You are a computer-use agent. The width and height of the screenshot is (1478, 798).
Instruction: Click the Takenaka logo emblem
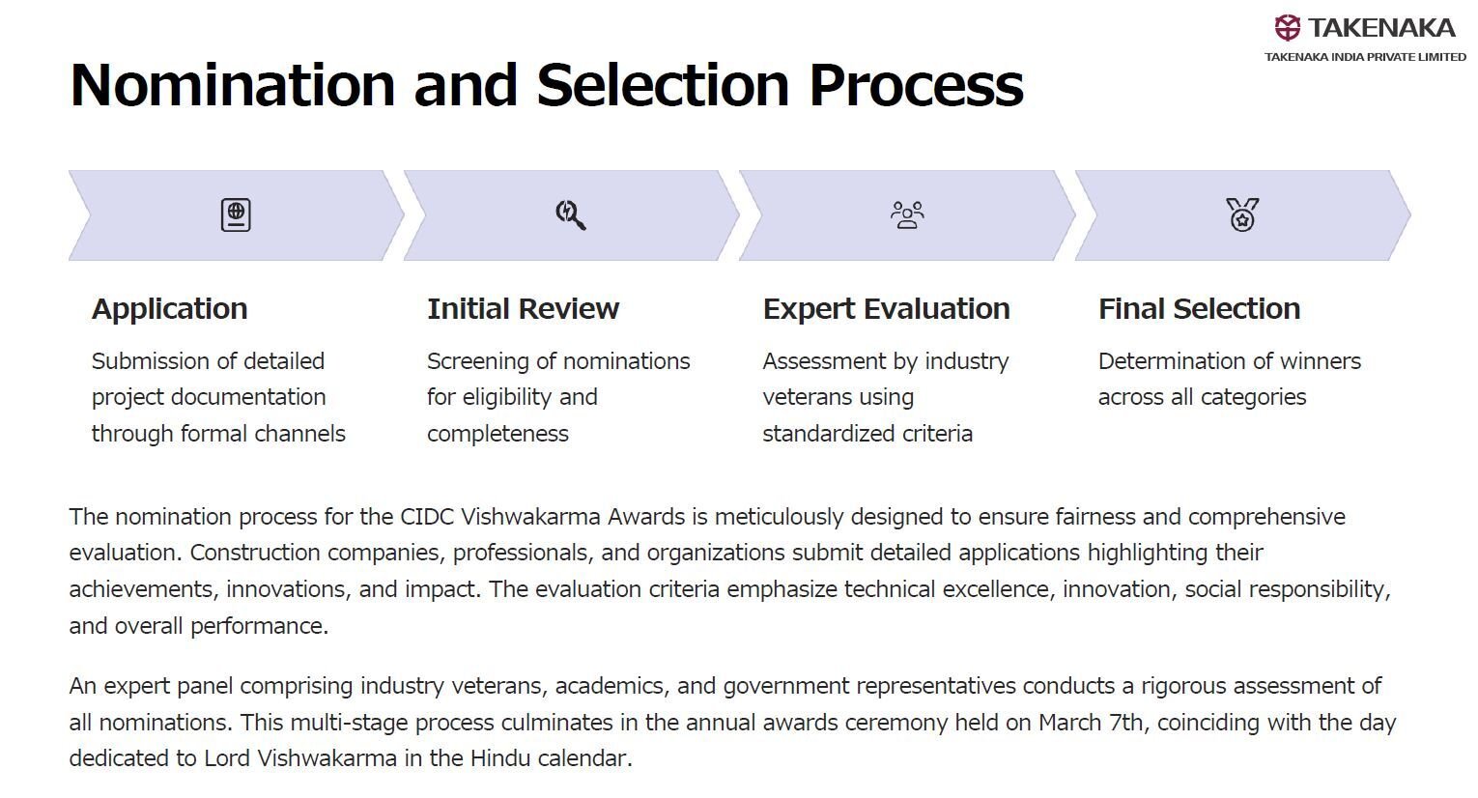1288,27
